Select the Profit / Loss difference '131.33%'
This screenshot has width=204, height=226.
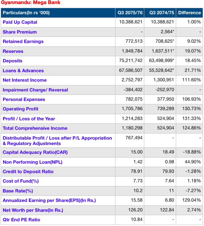pos(191,119)
